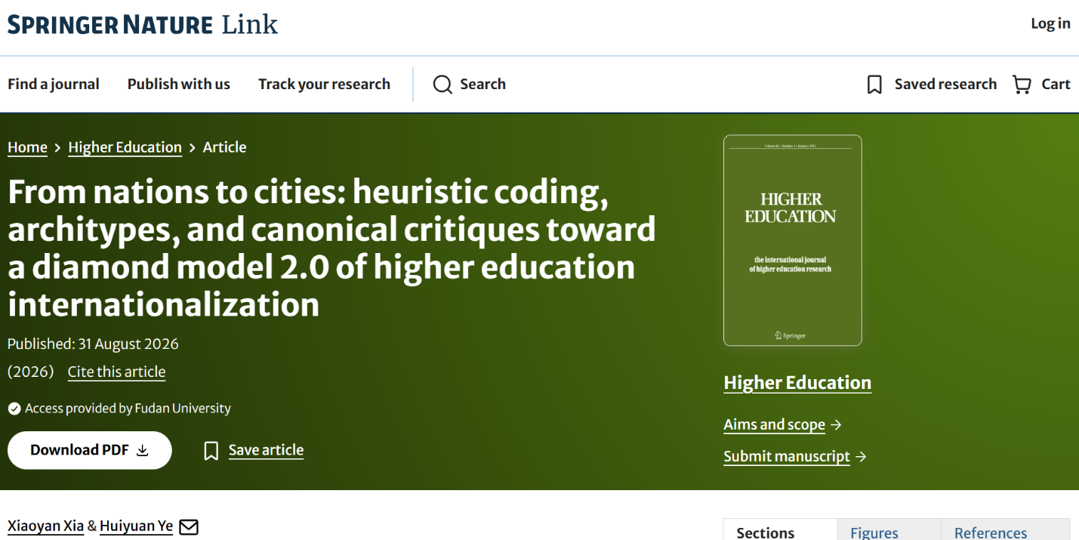This screenshot has height=540, width=1079.
Task: Open the shopping cart icon
Action: pos(1022,85)
